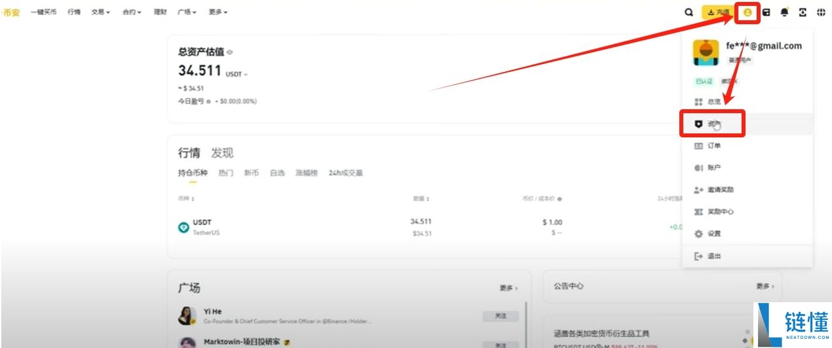Open 行情 in the top navigation
Image resolution: width=832 pixels, height=348 pixels.
(x=74, y=12)
